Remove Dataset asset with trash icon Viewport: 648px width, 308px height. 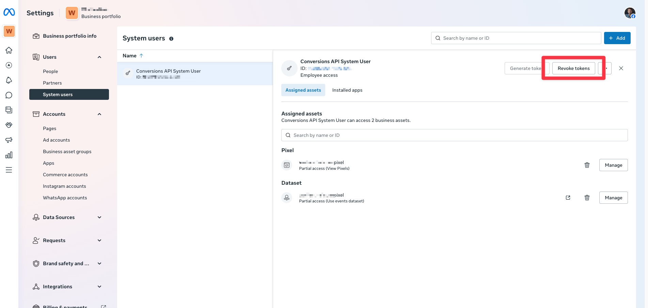point(587,198)
